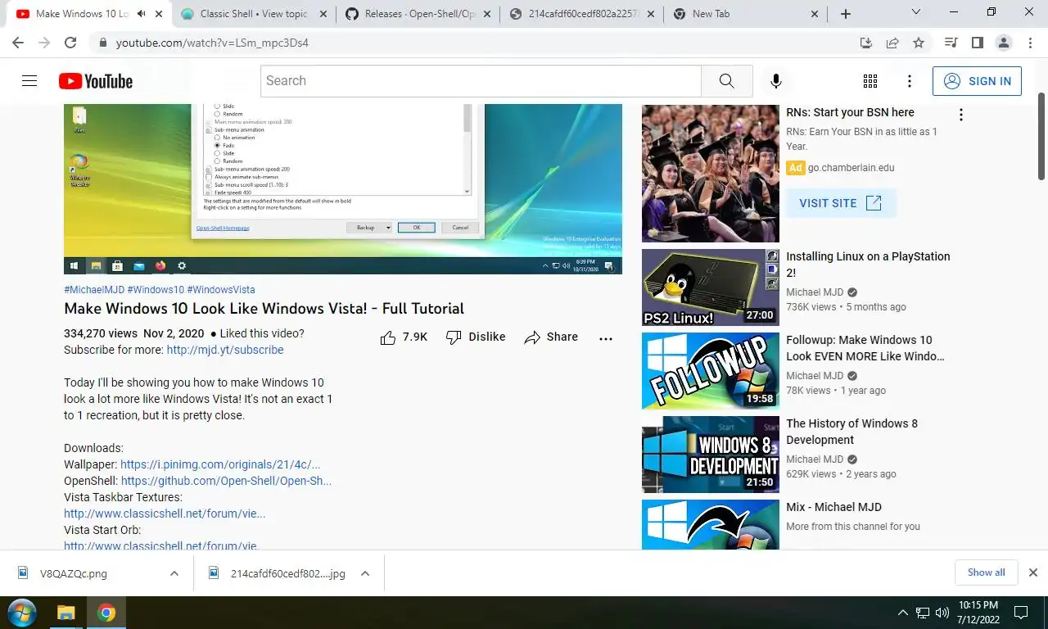Open Followup Make Windows 10 video thumbnail
The image size is (1048, 629).
pyautogui.click(x=710, y=371)
